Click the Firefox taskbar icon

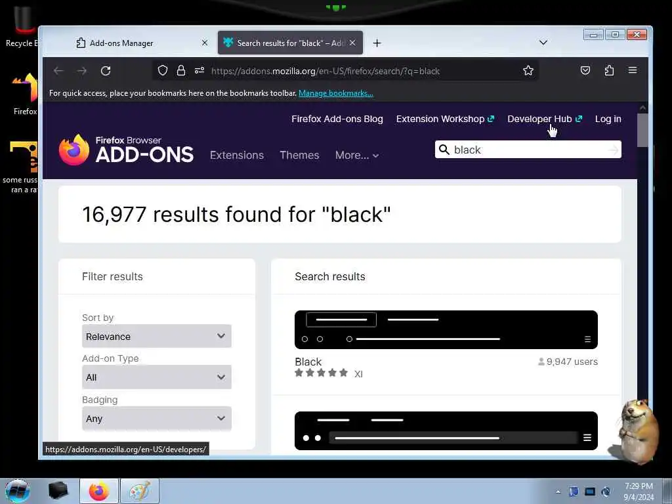pyautogui.click(x=98, y=491)
